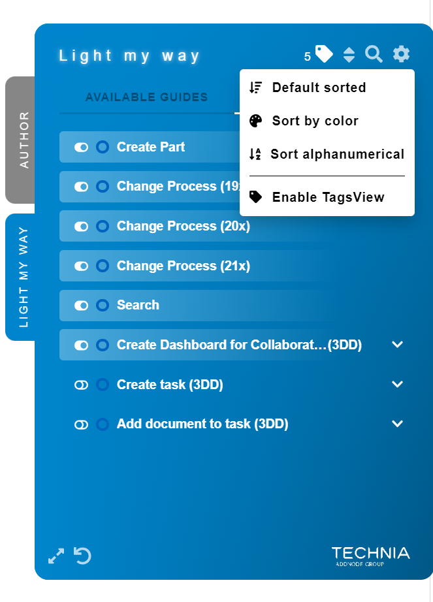
Task: Toggle the Add document to task switch
Action: click(82, 424)
